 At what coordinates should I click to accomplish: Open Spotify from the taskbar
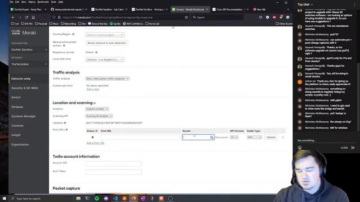coord(97,198)
